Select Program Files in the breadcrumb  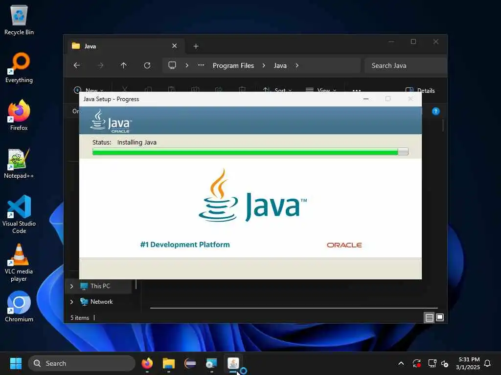tap(233, 65)
